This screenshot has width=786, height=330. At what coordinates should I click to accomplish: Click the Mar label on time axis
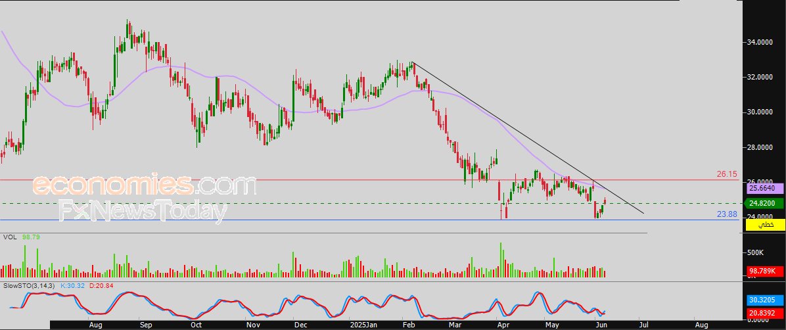pos(455,325)
